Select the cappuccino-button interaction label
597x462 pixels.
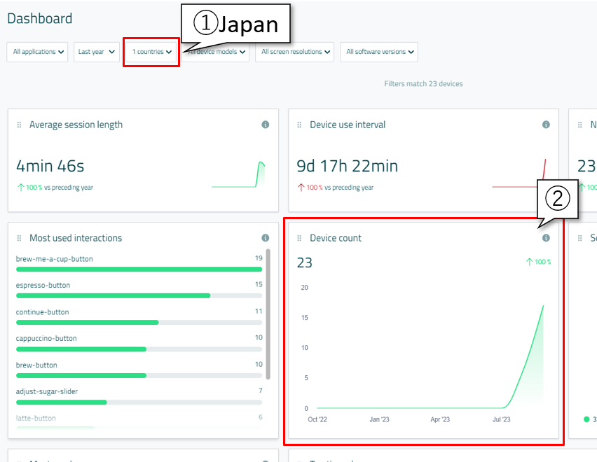tap(46, 338)
